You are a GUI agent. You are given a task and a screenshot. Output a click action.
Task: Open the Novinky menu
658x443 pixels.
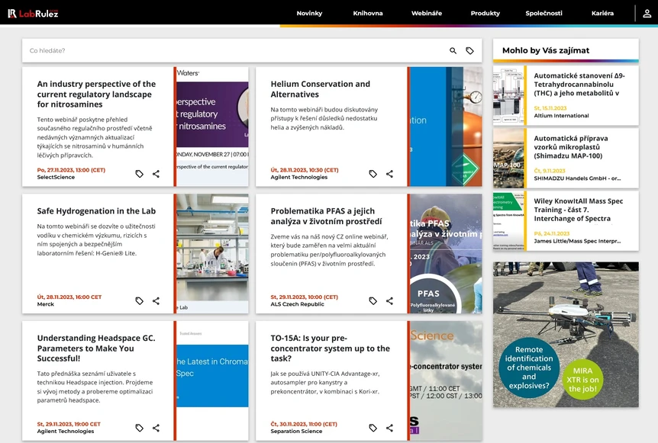coord(309,13)
